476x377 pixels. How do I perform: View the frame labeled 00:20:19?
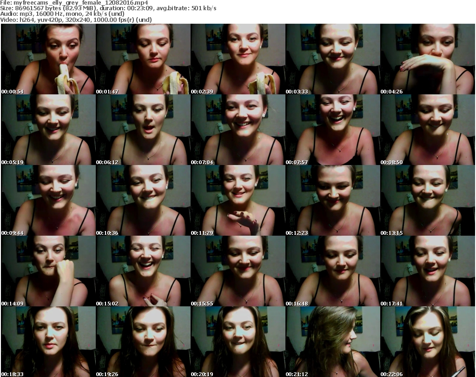coord(238,342)
